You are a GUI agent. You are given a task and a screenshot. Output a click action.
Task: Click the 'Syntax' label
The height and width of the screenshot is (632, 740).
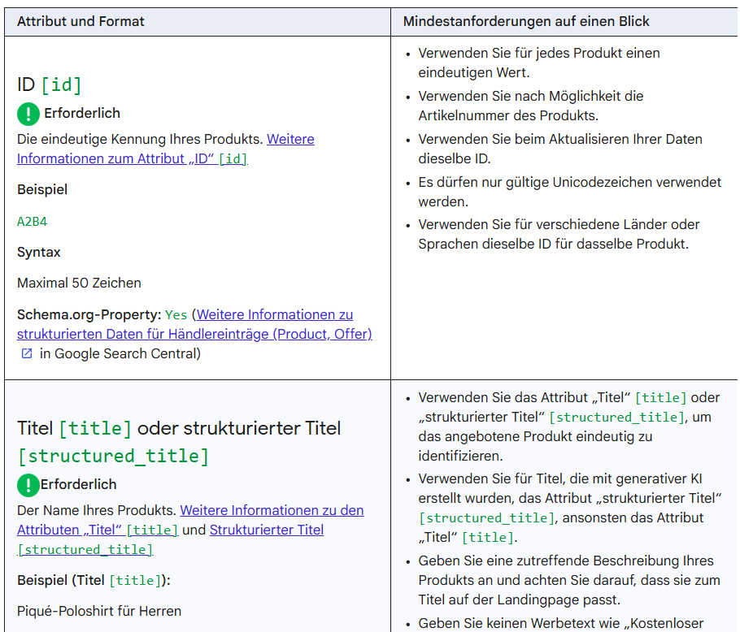(x=39, y=252)
